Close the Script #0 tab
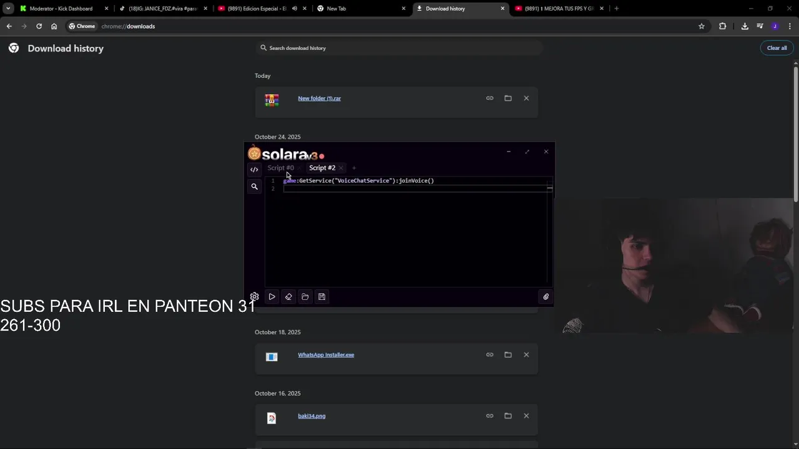Screen dimensions: 799x449 pyautogui.click(x=299, y=168)
